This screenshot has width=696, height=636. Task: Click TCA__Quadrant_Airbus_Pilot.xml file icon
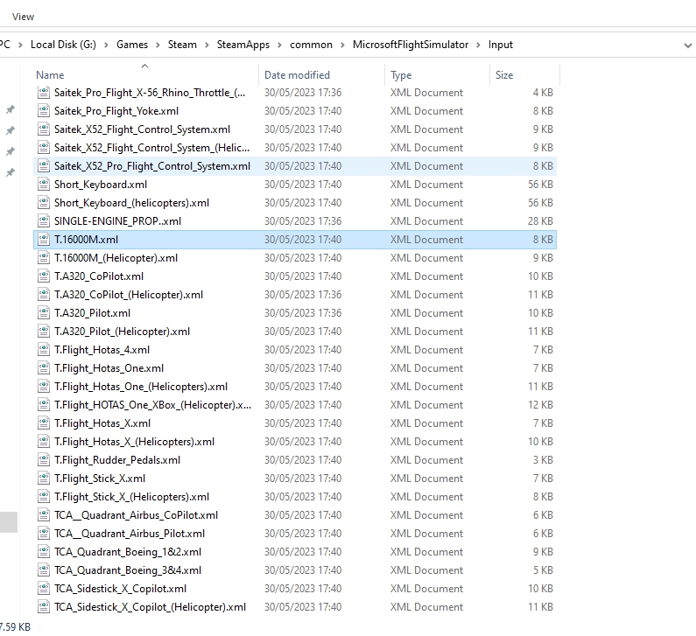[44, 534]
